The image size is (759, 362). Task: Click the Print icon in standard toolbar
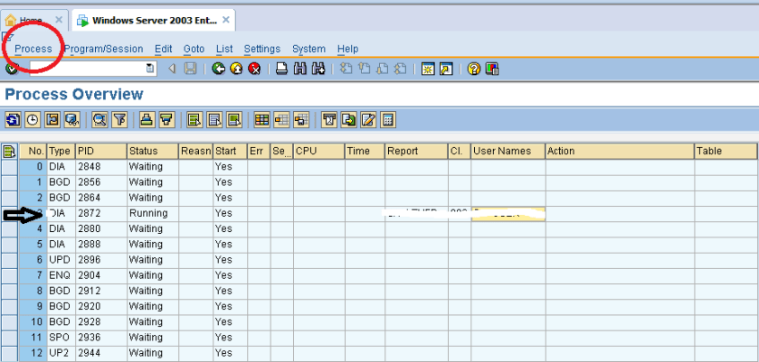[x=282, y=69]
